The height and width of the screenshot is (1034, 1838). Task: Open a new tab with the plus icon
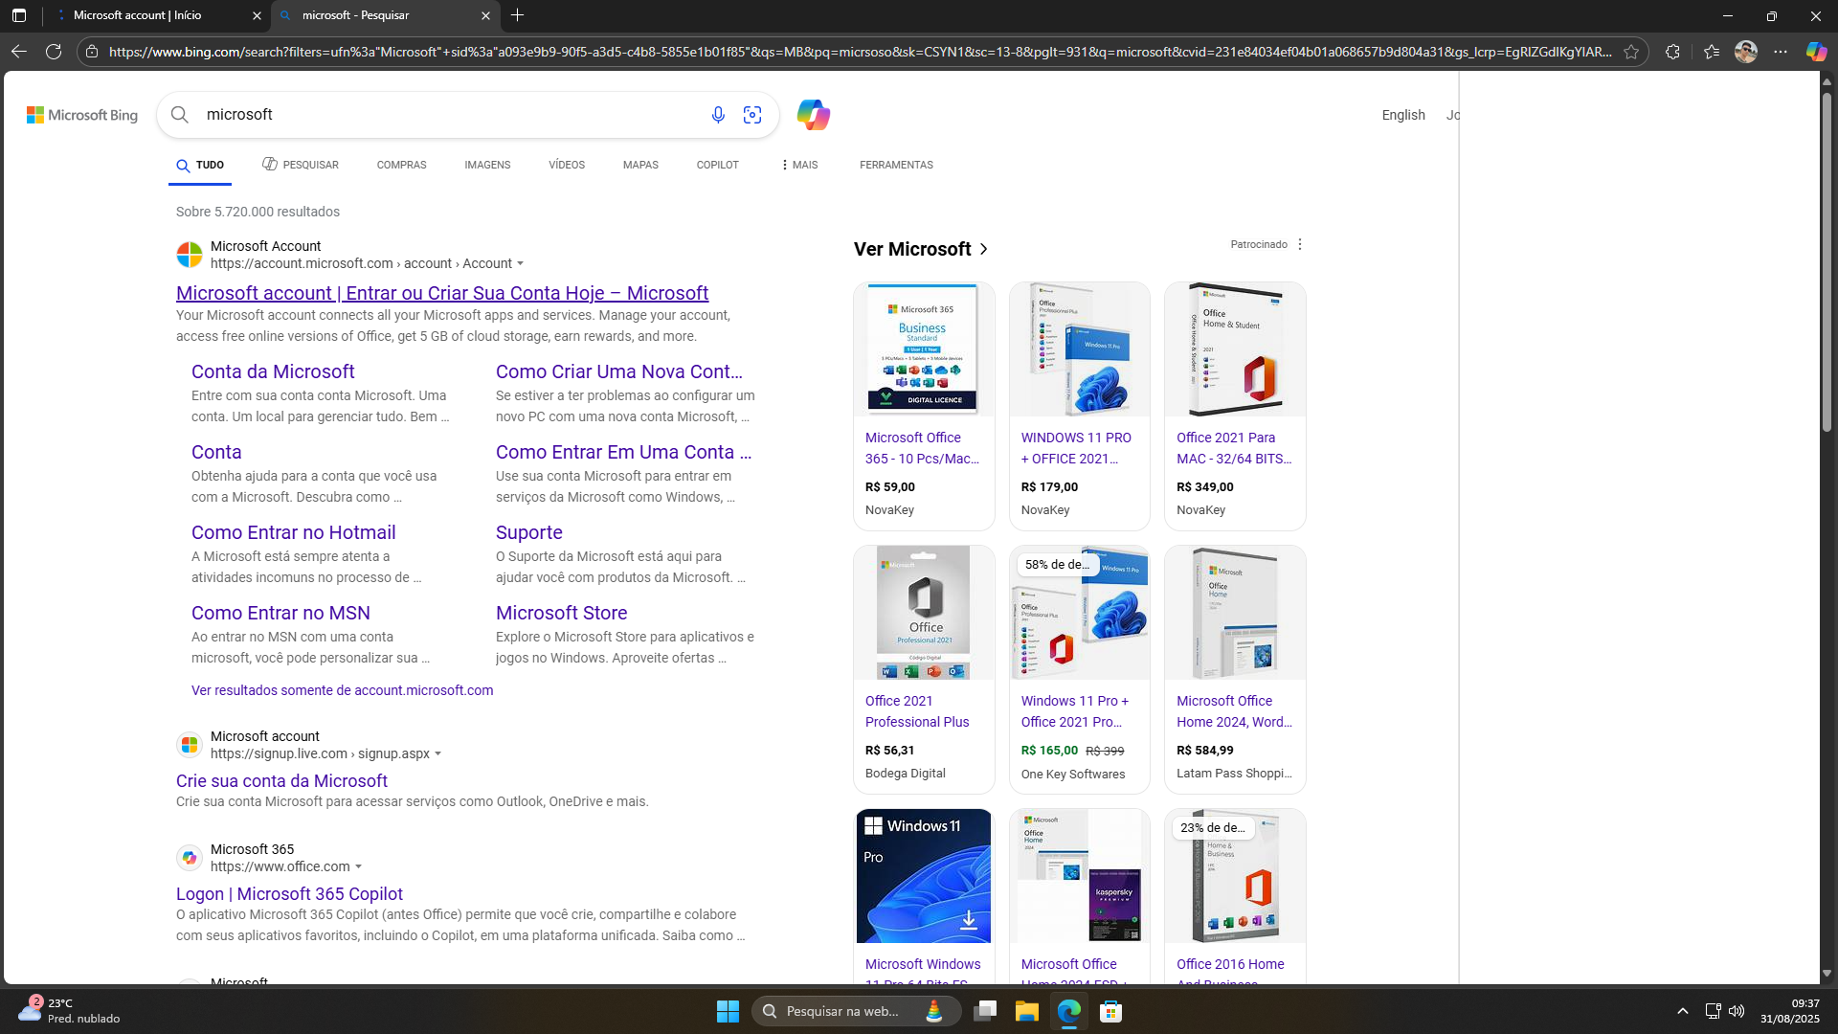coord(518,15)
